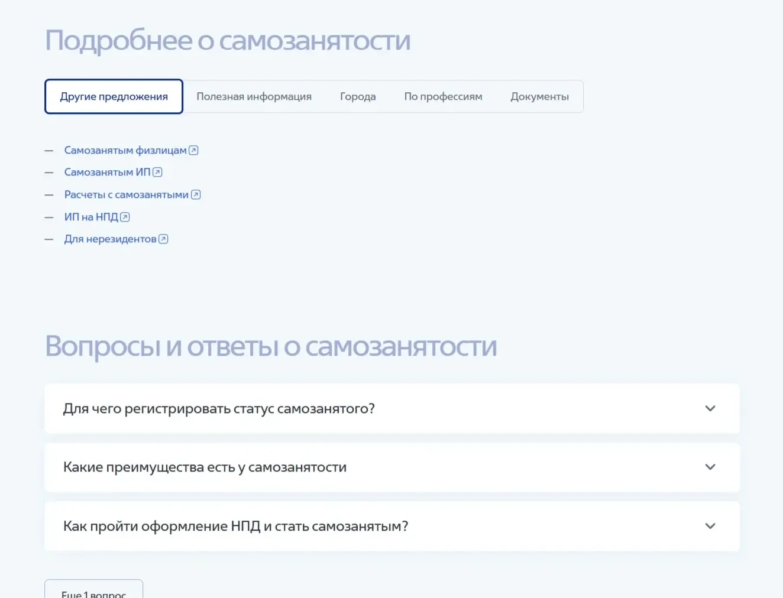Click external-link icon beside ИП на НПД

pos(125,217)
